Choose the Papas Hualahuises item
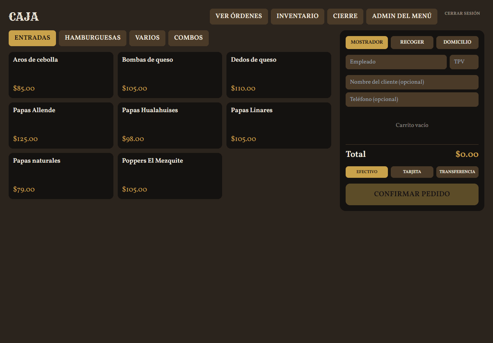 170,126
